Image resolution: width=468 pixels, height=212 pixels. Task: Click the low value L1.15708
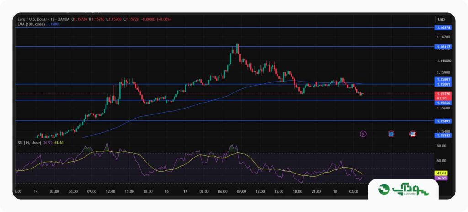pos(114,19)
